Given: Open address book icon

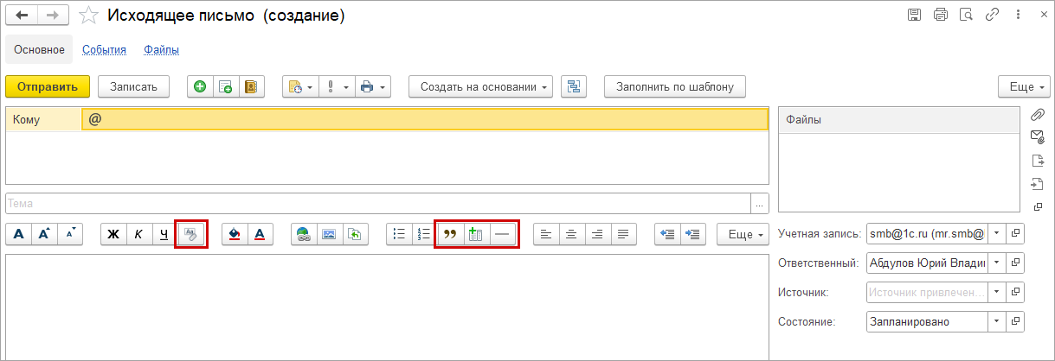Looking at the screenshot, I should coord(251,86).
